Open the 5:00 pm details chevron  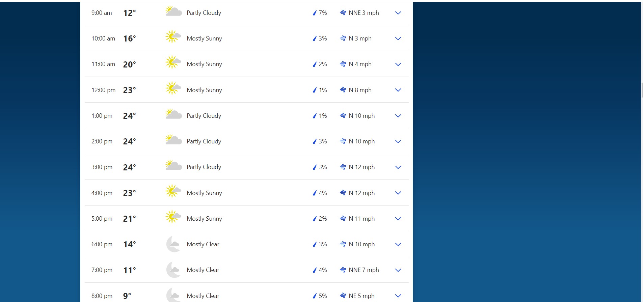(x=398, y=219)
